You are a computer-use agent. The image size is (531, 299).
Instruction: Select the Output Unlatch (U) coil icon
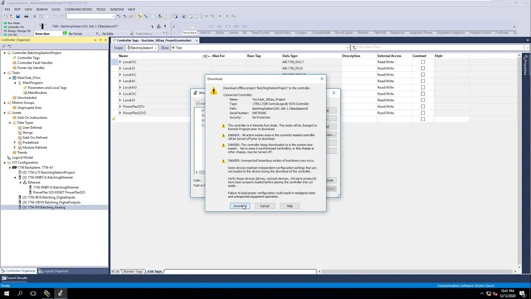point(236,27)
